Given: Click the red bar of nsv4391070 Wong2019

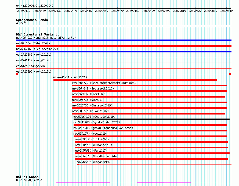Looking at the screenshot, I should [150, 136].
